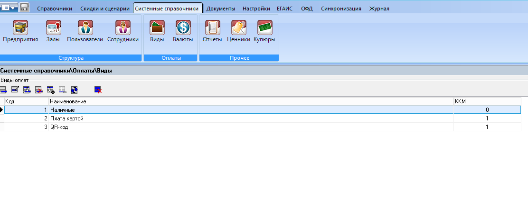Switch to the ЕГАИС tab
The image size is (528, 200).
[284, 9]
